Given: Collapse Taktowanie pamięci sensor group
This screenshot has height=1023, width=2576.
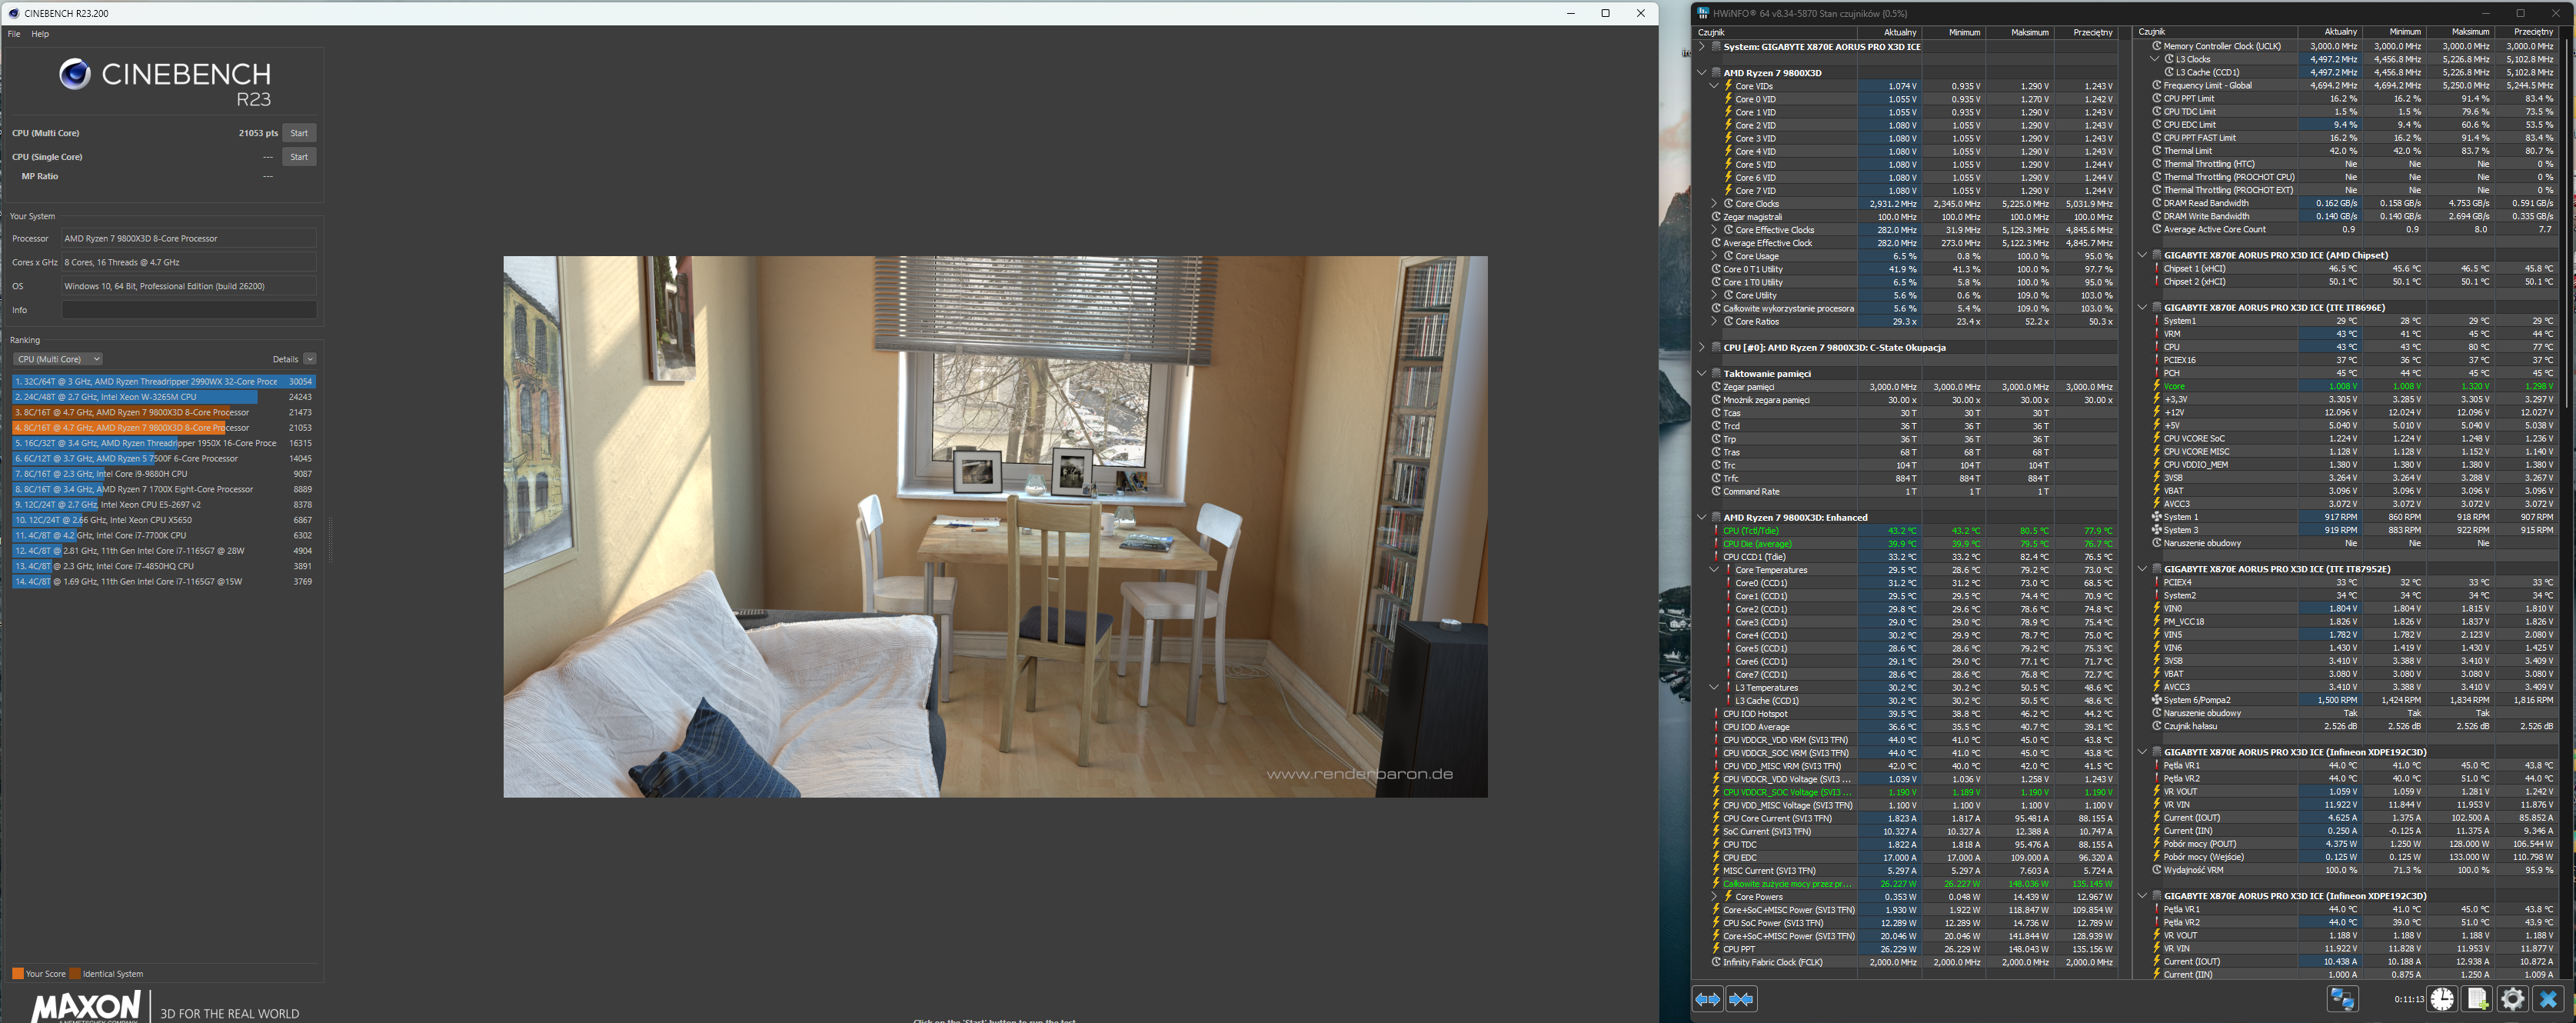Looking at the screenshot, I should click(x=1701, y=374).
